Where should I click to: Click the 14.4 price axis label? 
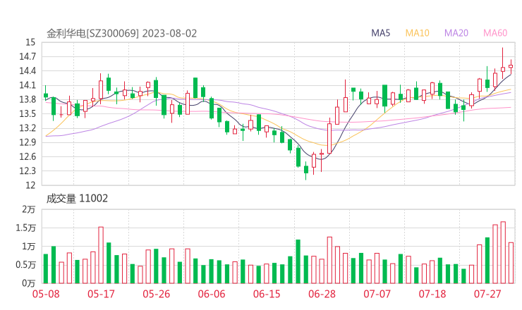[28, 71]
